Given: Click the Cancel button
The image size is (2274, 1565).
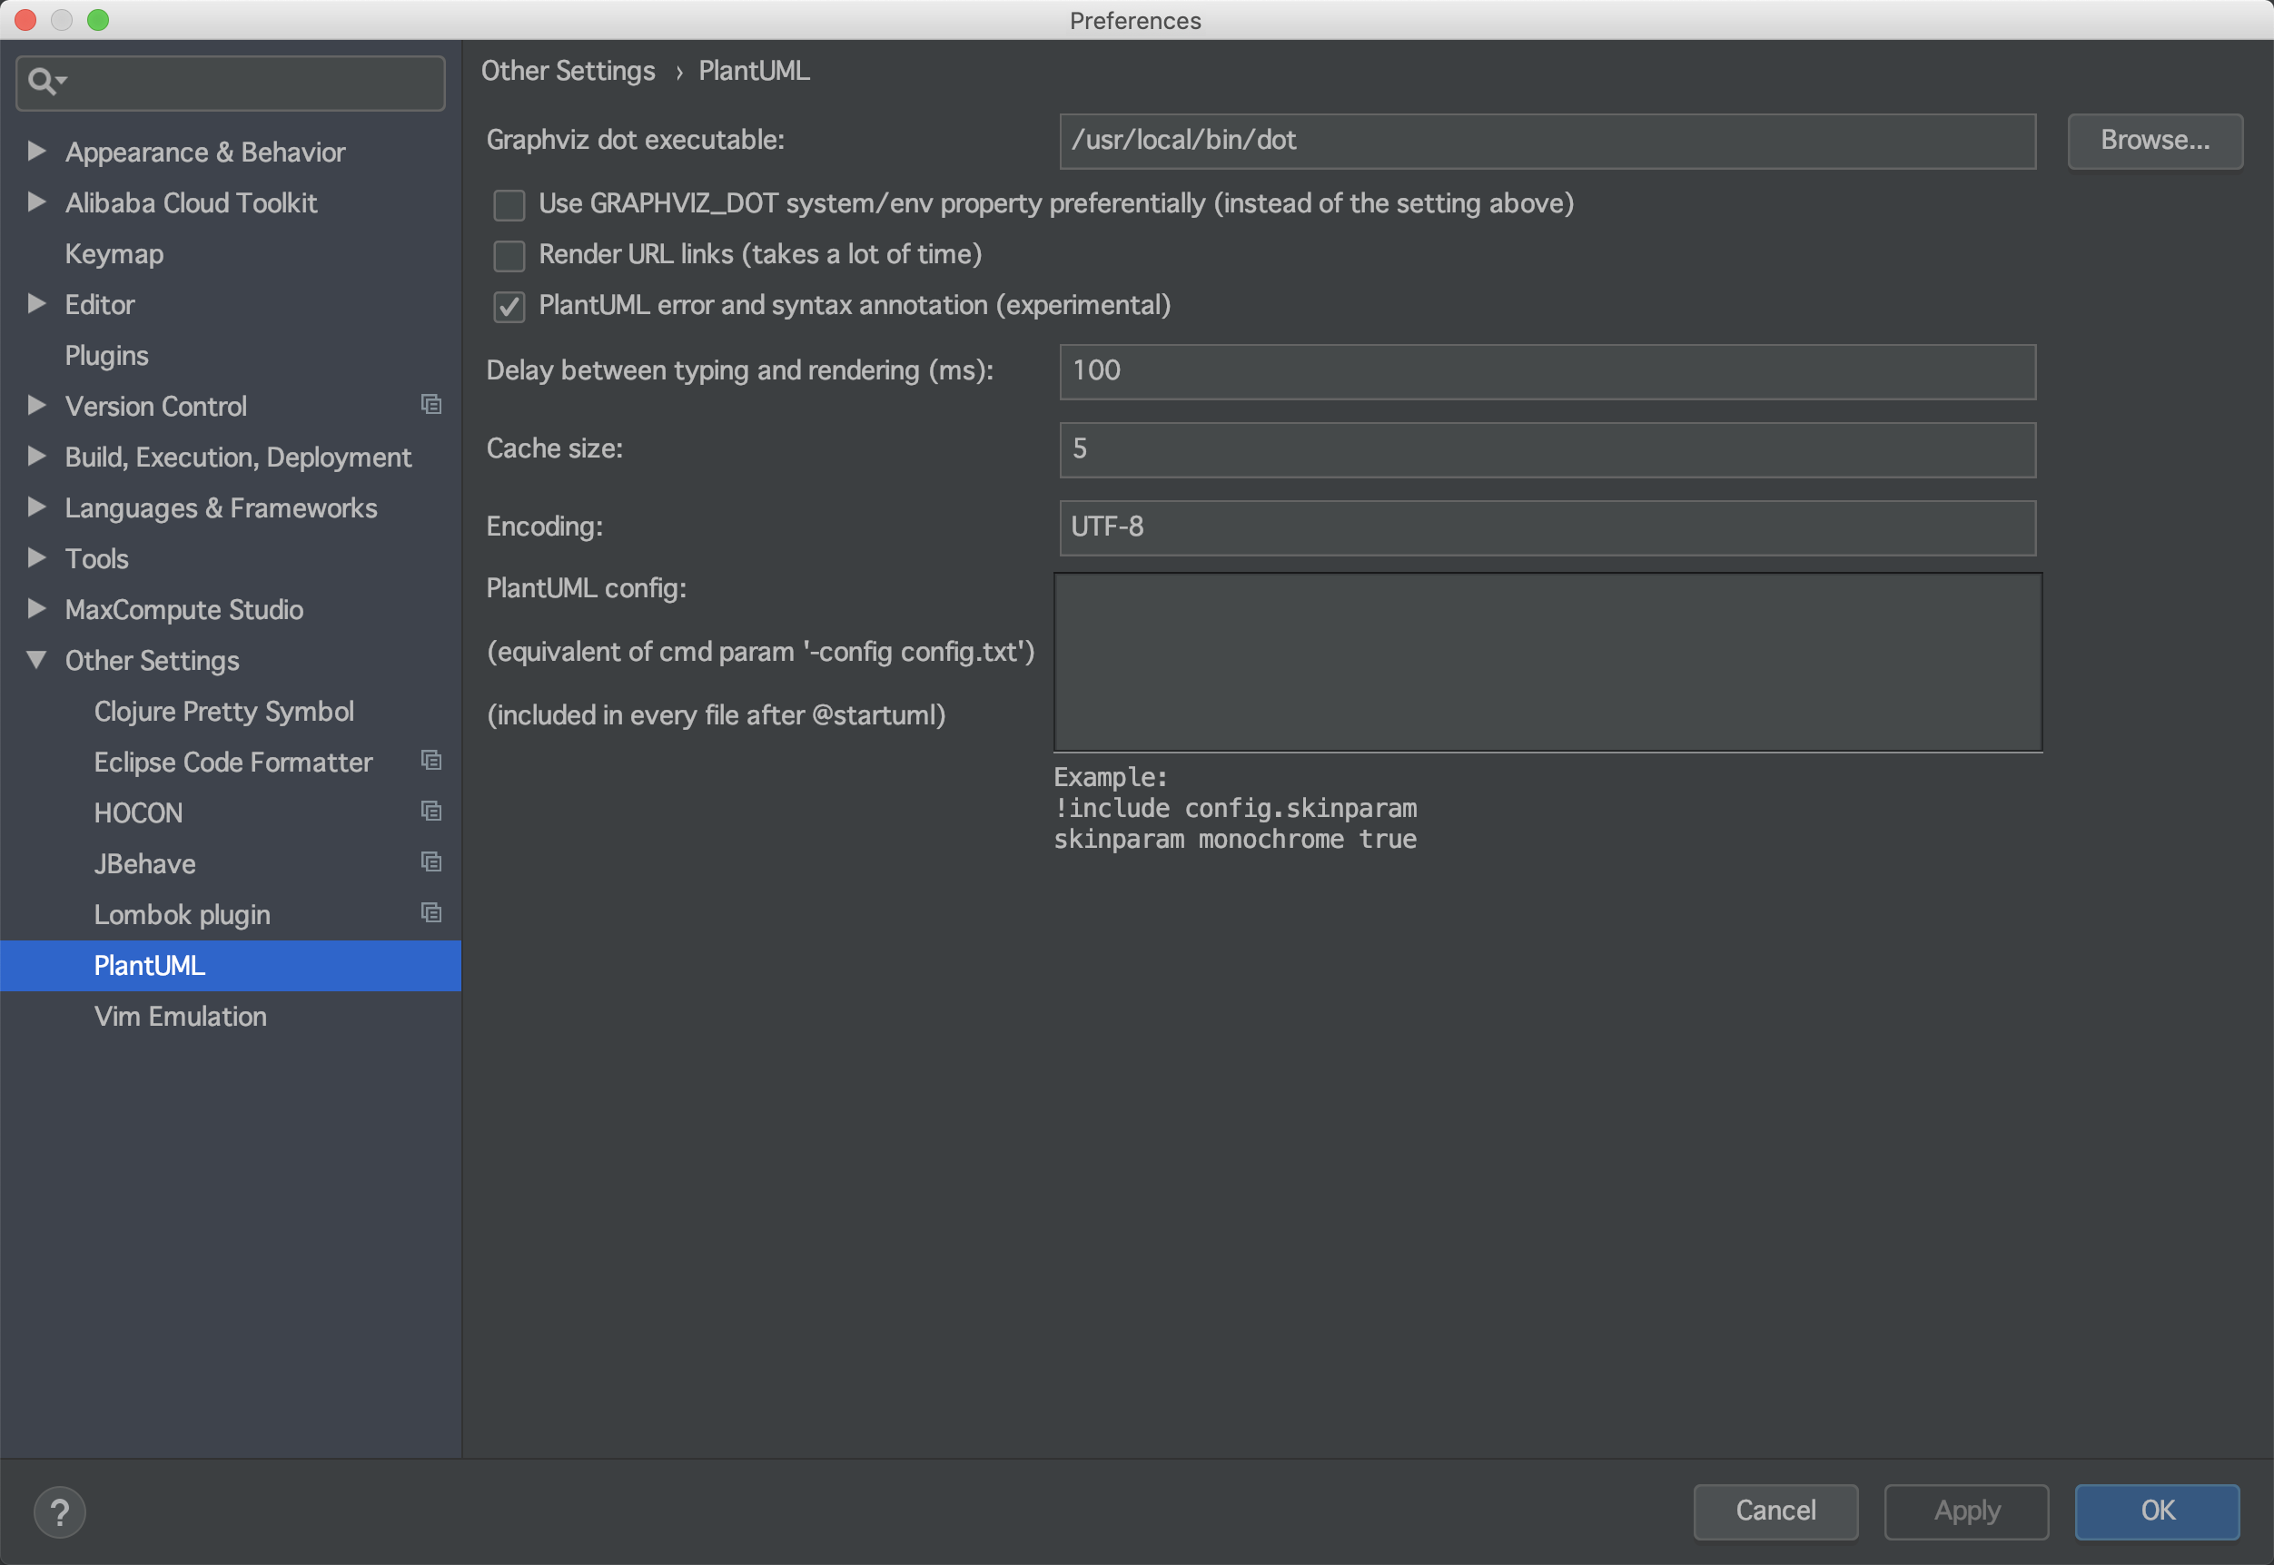Looking at the screenshot, I should [x=1775, y=1511].
